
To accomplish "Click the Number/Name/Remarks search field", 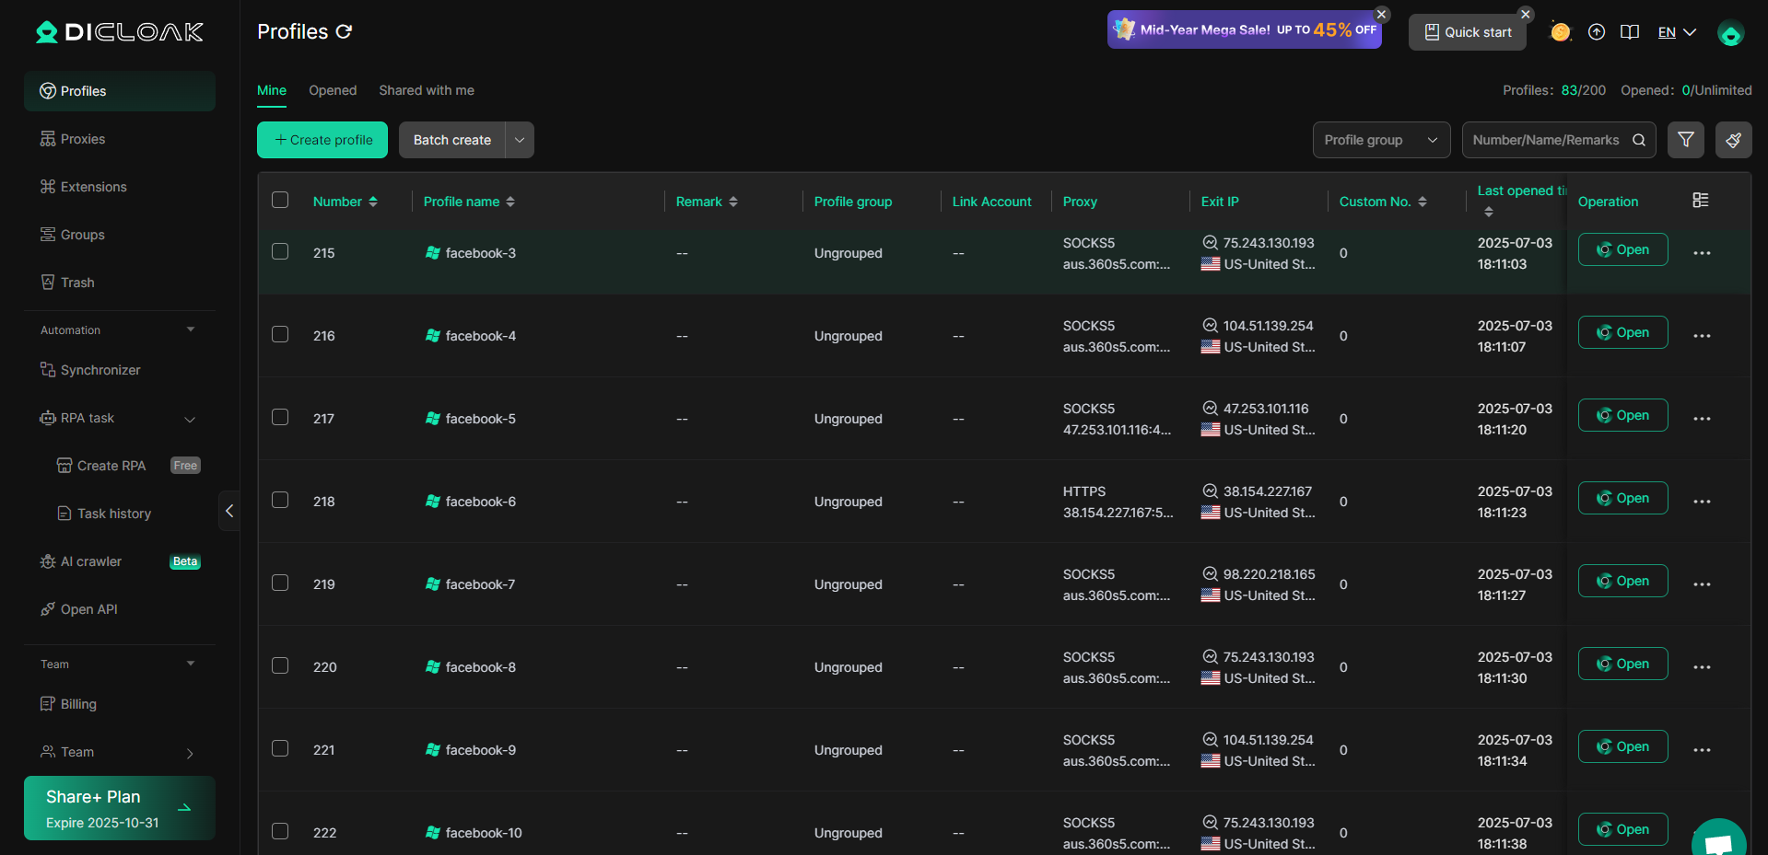I will [x=1545, y=140].
